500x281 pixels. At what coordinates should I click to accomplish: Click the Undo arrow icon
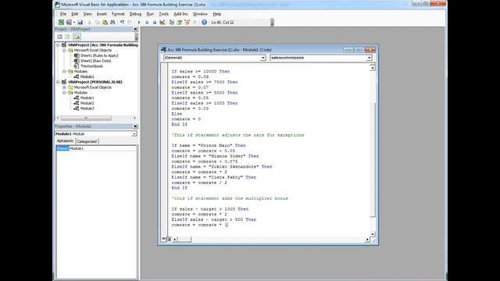pyautogui.click(x=122, y=23)
